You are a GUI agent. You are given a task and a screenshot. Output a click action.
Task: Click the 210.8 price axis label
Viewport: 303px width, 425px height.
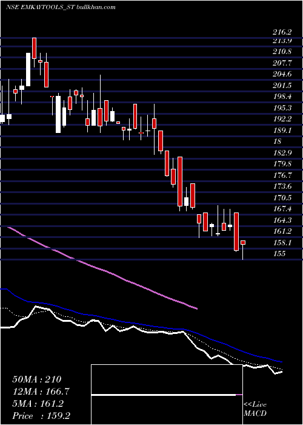pos(282,52)
